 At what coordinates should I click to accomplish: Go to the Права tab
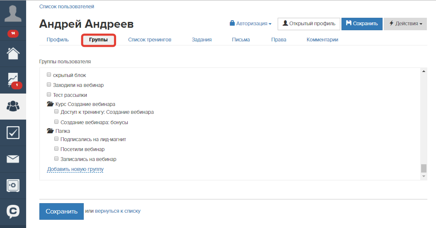coord(279,40)
